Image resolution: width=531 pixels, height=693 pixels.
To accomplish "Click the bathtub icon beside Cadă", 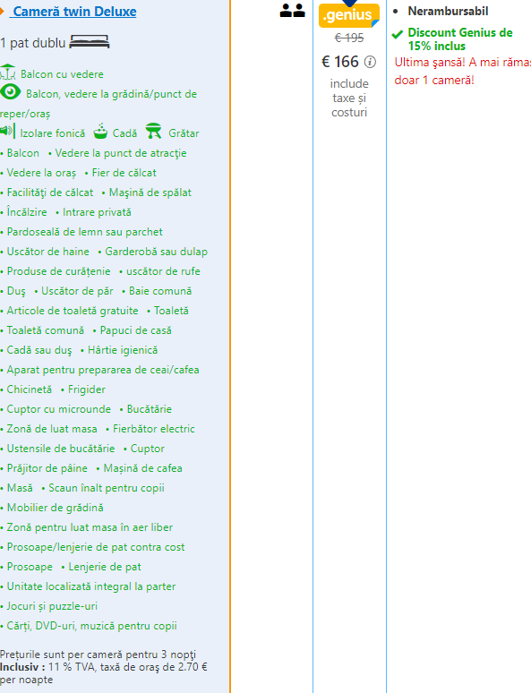I will pyautogui.click(x=100, y=132).
